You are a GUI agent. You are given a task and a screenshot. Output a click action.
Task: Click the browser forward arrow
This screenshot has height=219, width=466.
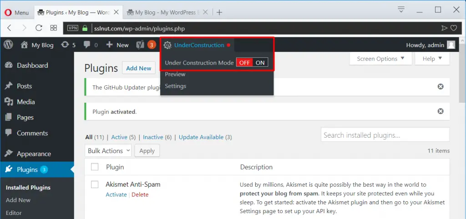pos(24,28)
